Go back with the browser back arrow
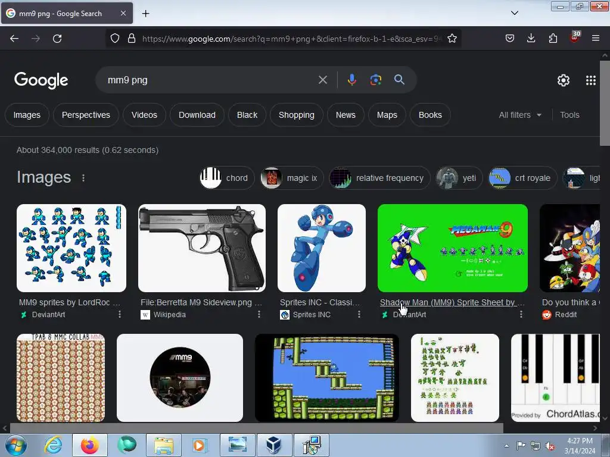The image size is (610, 457). click(14, 39)
